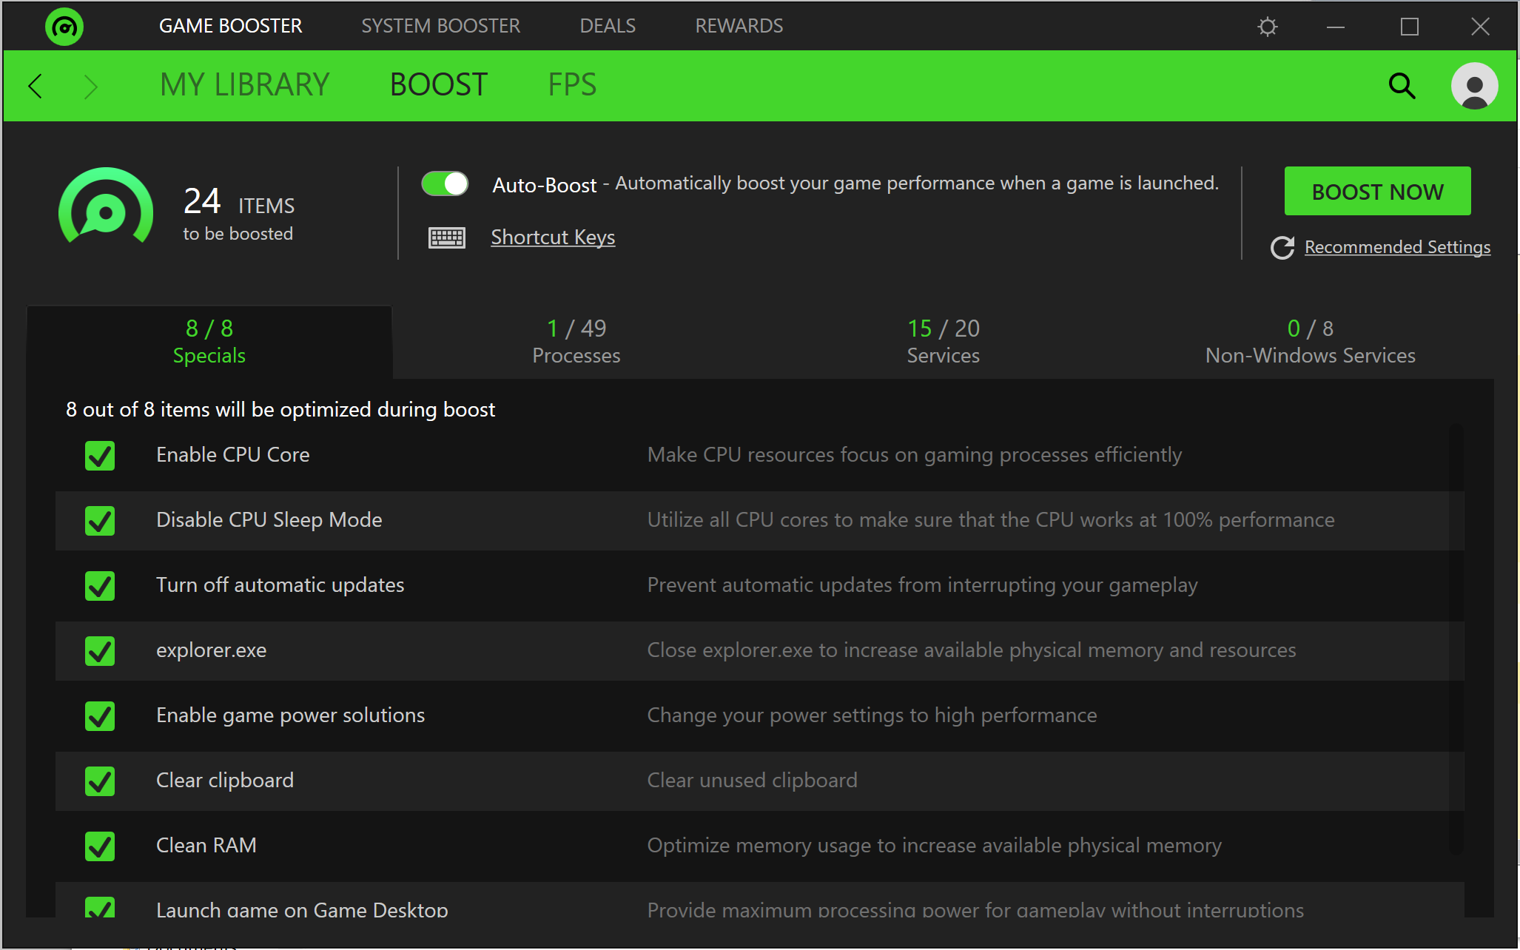The height and width of the screenshot is (950, 1520).
Task: Click the 8 out of 8 items summary
Action: click(x=280, y=410)
